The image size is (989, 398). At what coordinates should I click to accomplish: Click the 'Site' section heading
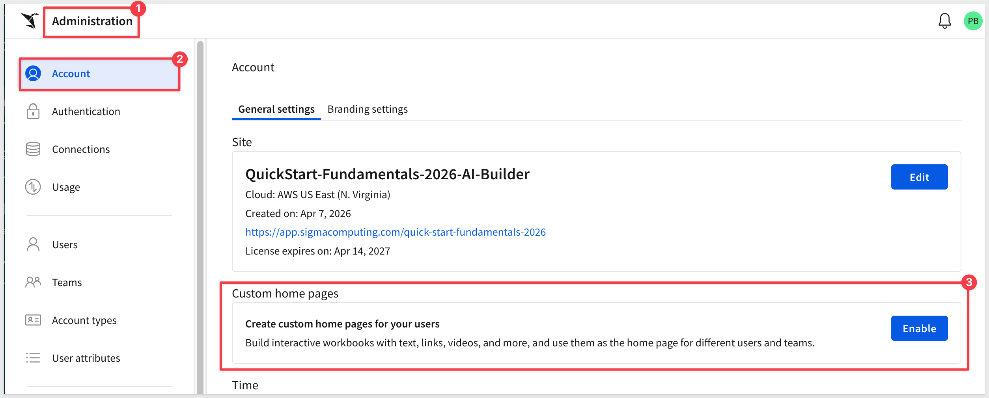click(242, 142)
